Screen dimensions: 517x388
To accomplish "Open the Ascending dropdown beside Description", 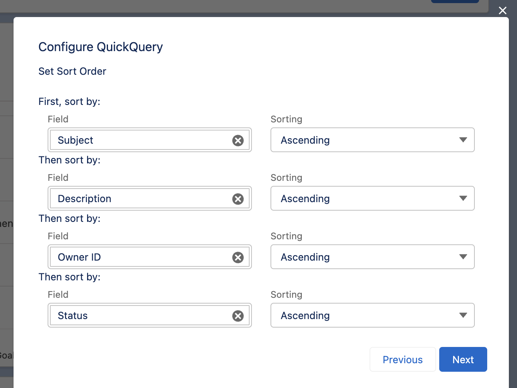I will [371, 198].
